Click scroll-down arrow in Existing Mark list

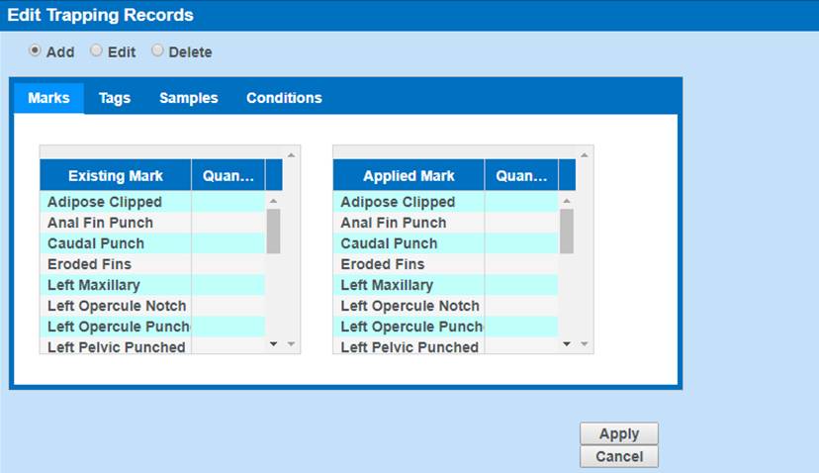274,343
